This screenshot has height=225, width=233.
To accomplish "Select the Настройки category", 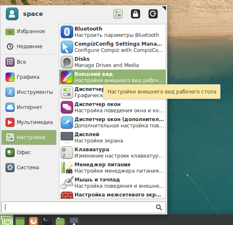I will (x=29, y=137).
